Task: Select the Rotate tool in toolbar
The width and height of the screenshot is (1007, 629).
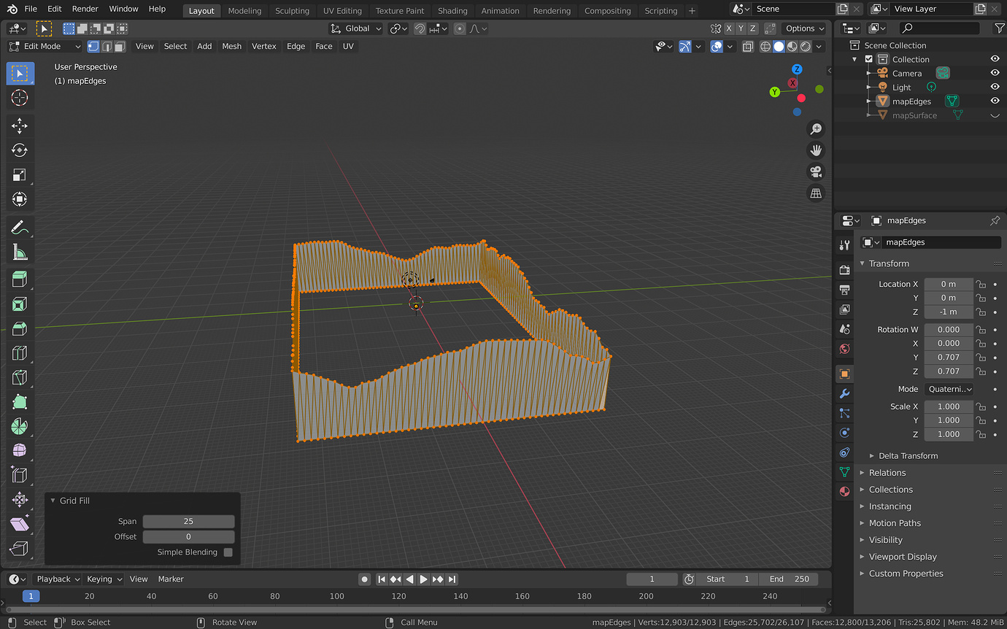Action: click(20, 150)
